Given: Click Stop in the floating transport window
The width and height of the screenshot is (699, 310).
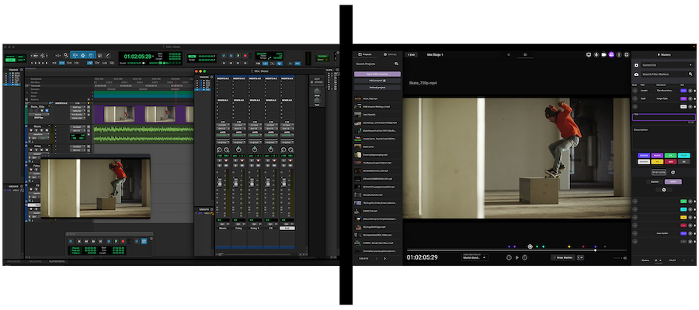Looking at the screenshot, I should click(109, 242).
